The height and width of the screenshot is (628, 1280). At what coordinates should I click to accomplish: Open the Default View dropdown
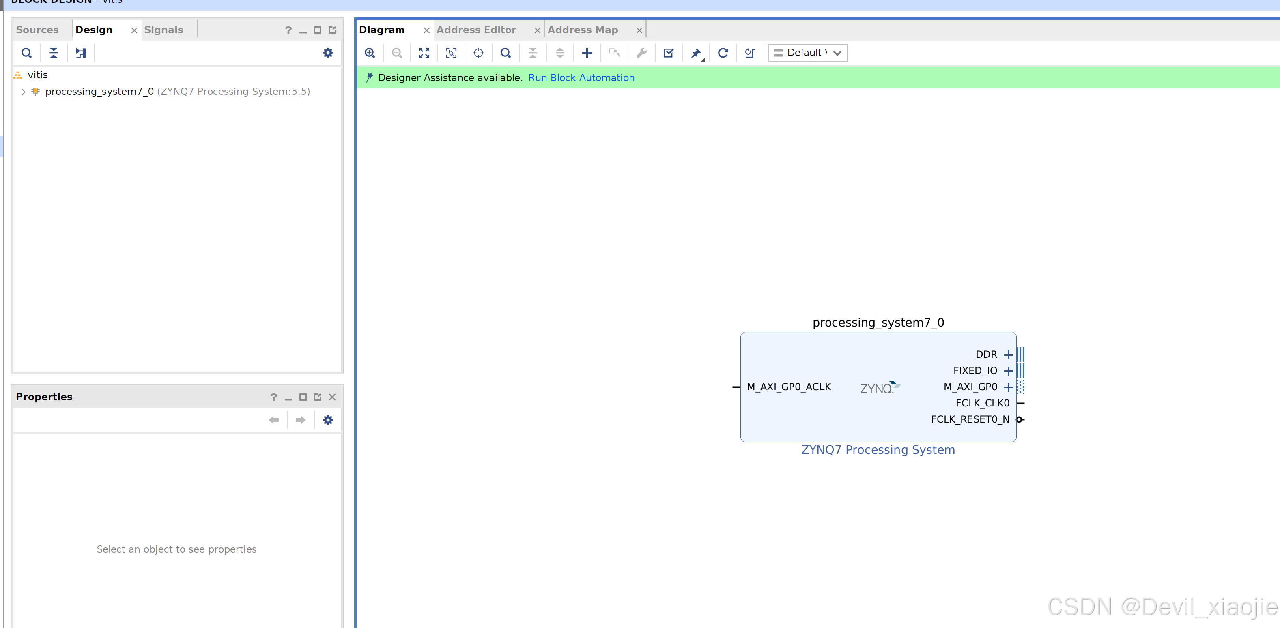coord(807,53)
